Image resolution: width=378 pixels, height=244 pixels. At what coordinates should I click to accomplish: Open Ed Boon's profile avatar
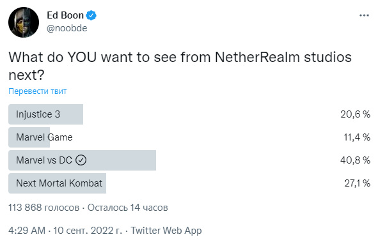point(24,22)
